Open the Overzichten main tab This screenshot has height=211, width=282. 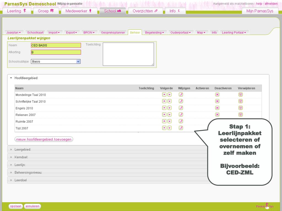[145, 11]
